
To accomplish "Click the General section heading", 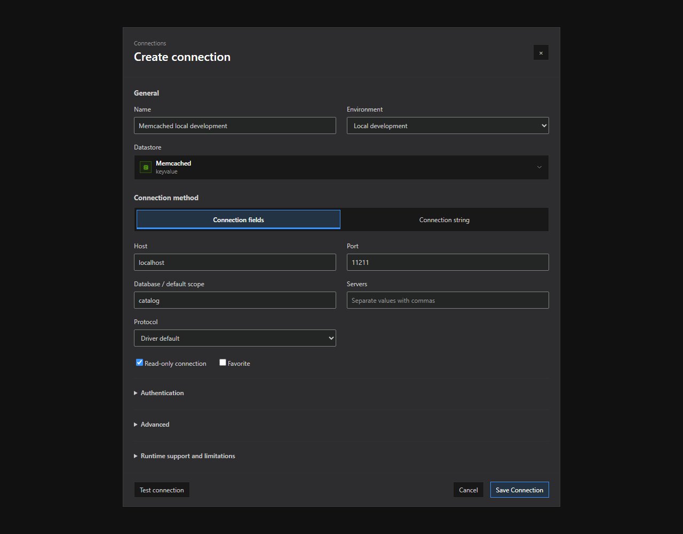I will (x=146, y=93).
